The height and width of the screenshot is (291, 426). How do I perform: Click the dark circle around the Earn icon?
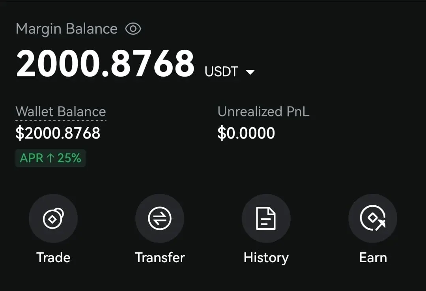point(373,218)
